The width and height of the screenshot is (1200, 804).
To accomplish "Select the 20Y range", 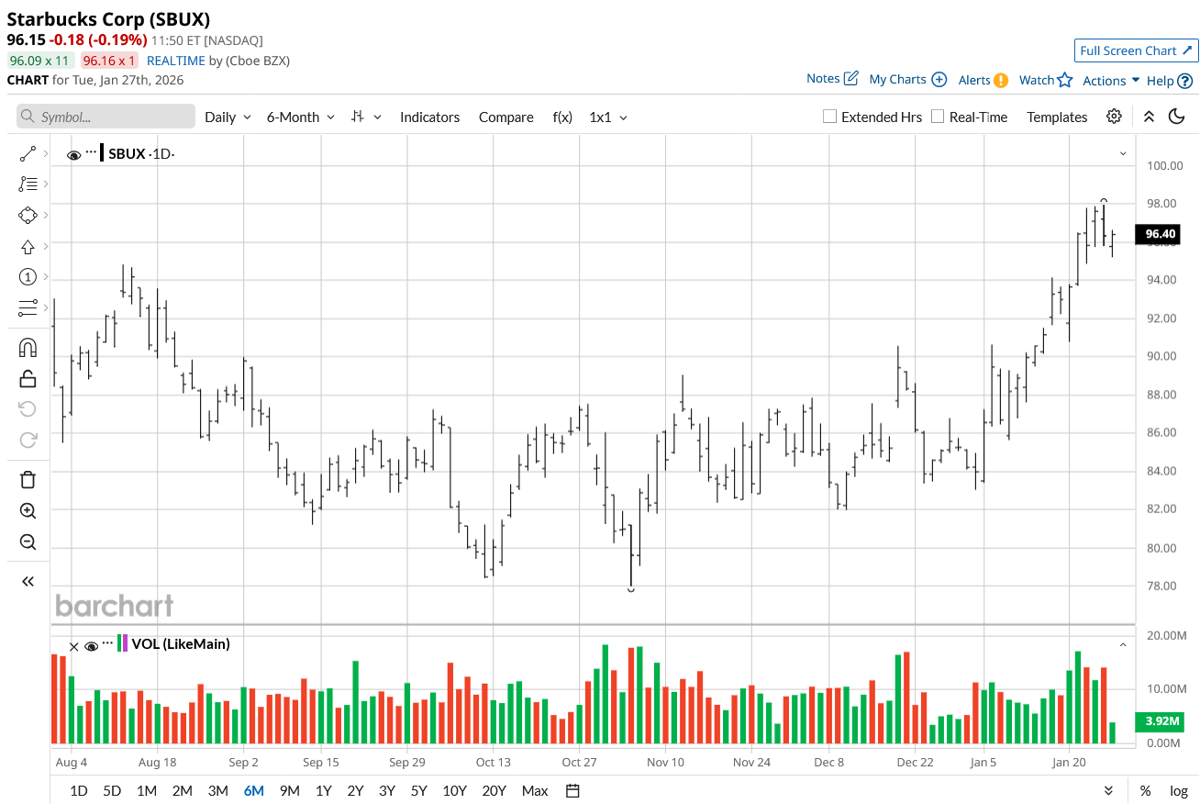I will [x=494, y=791].
